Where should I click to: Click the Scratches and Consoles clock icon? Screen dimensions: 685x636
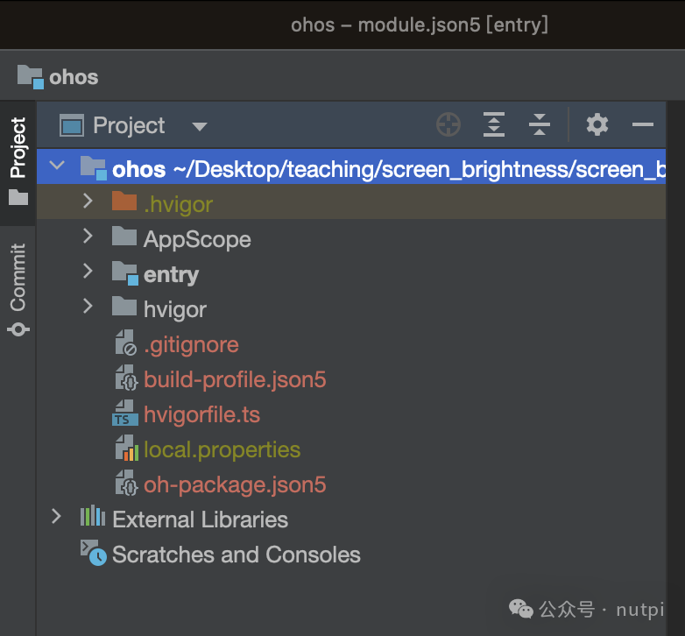(93, 553)
